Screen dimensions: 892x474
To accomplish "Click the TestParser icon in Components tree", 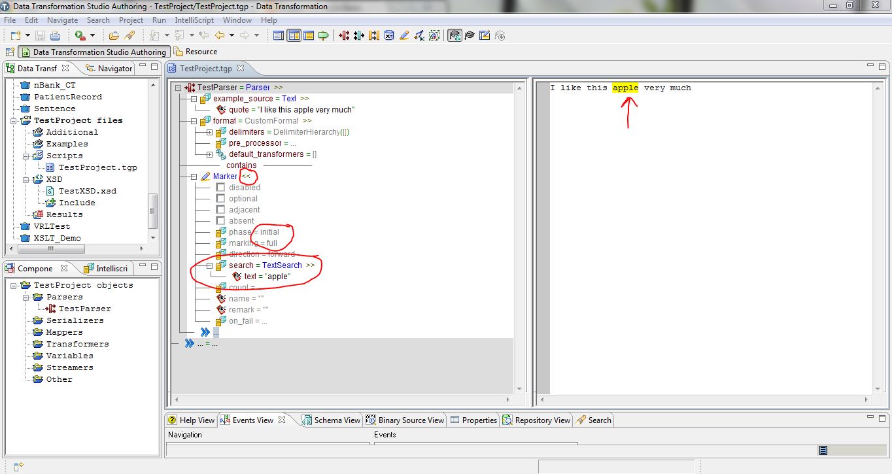I will [x=50, y=309].
